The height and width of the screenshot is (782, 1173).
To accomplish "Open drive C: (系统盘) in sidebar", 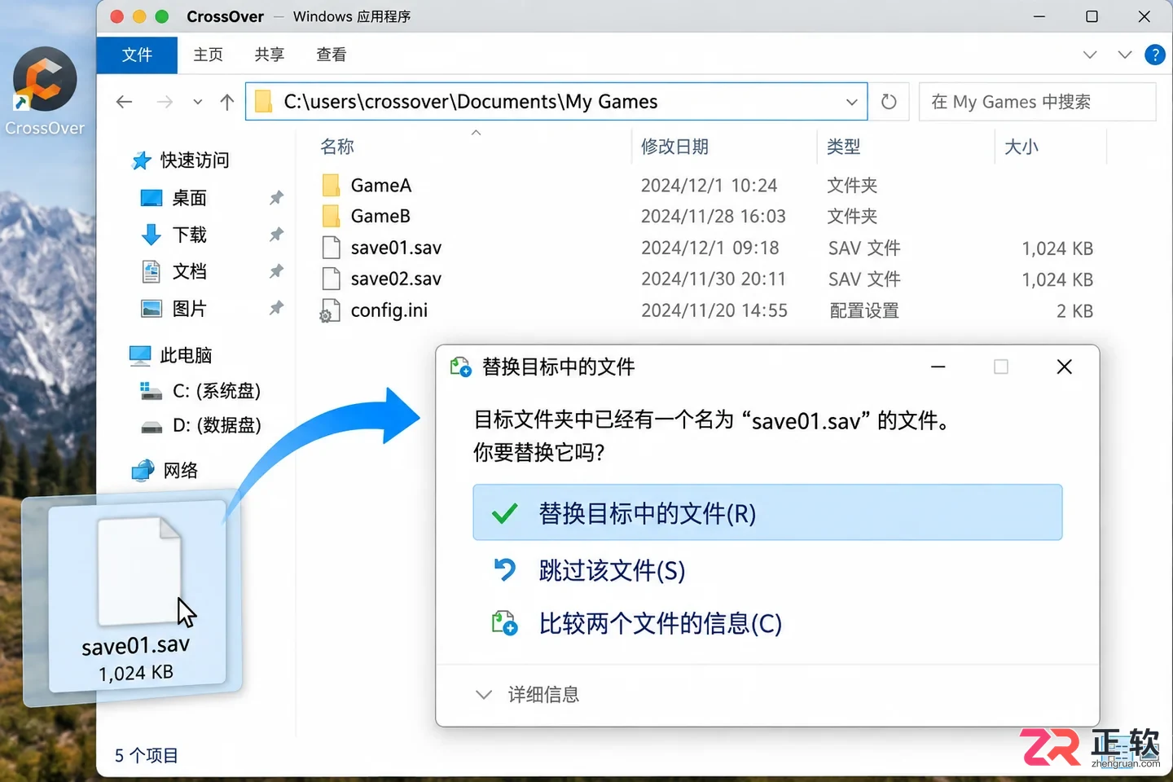I will [201, 391].
